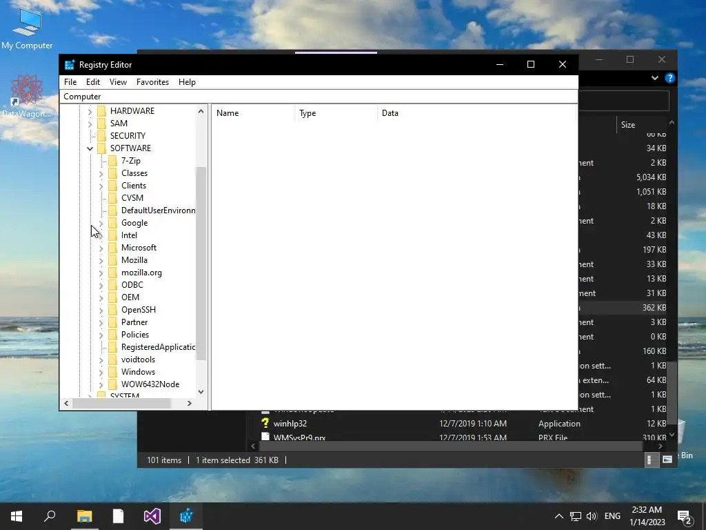The width and height of the screenshot is (706, 530).
Task: Click the Computer address bar in Registry Editor
Action: click(319, 97)
